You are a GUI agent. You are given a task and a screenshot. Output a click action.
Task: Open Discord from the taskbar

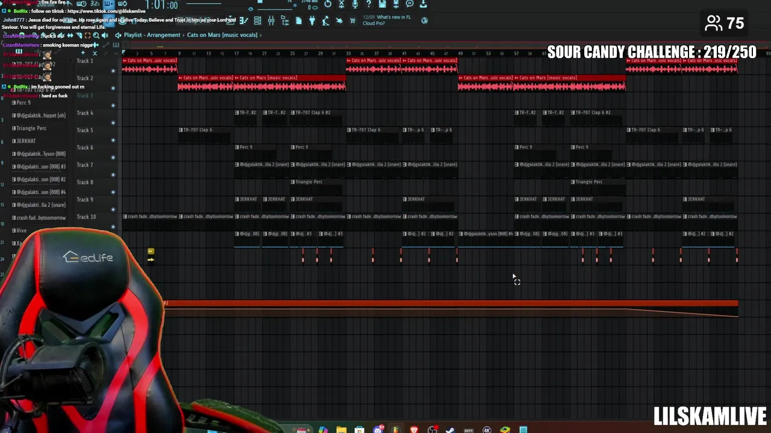(378, 429)
